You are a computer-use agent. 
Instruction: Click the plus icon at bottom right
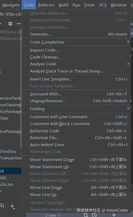(114, 215)
